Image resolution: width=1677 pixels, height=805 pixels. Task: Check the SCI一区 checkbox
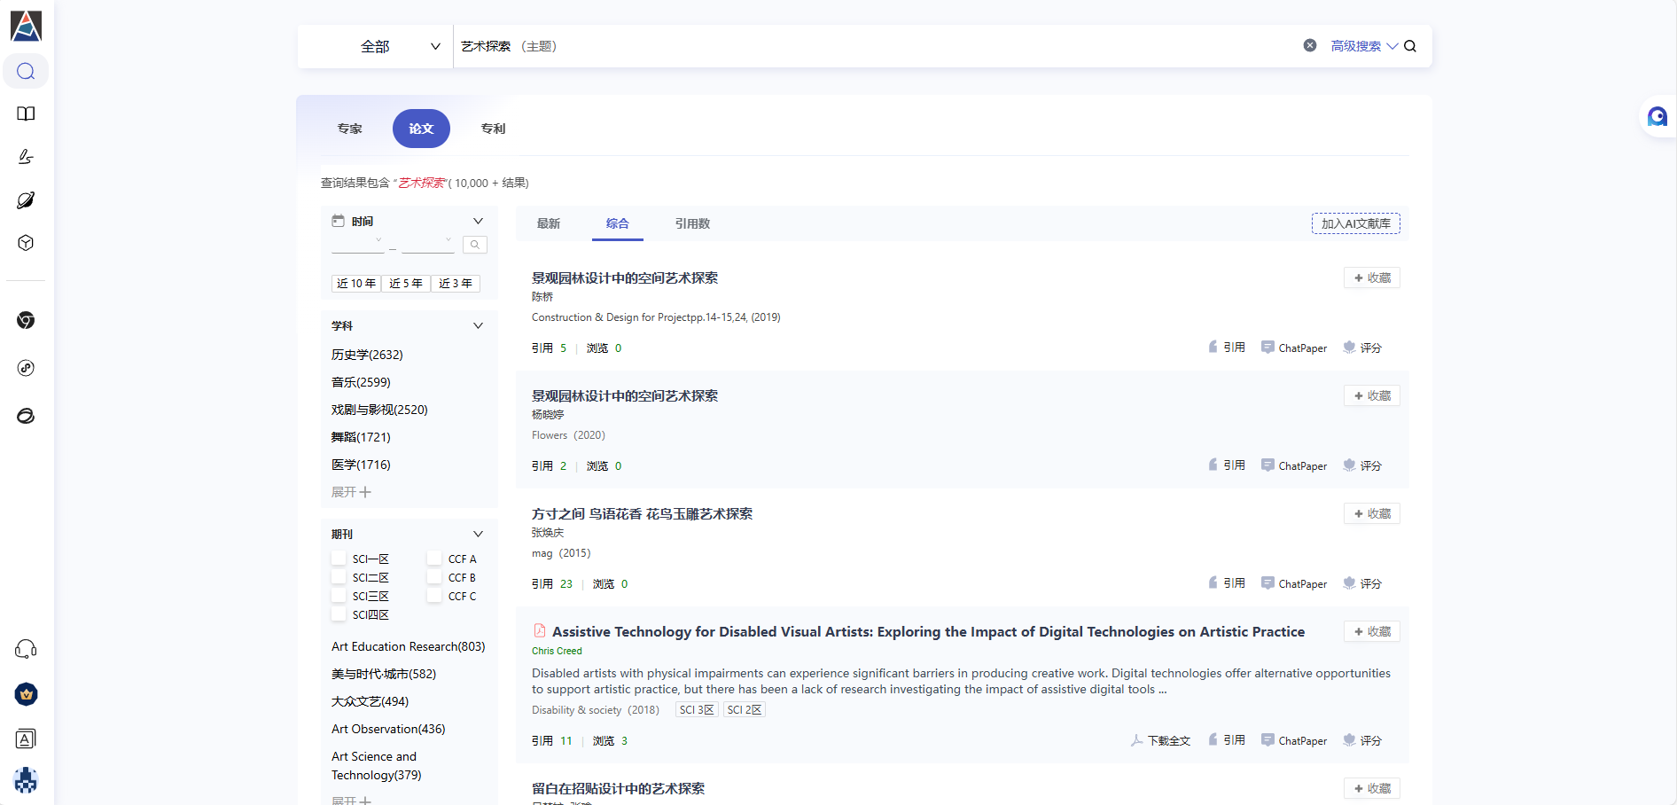339,559
